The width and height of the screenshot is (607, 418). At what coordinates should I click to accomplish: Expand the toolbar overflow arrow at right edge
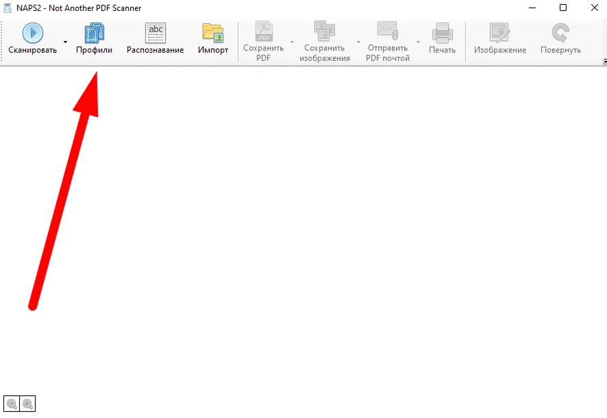604,62
